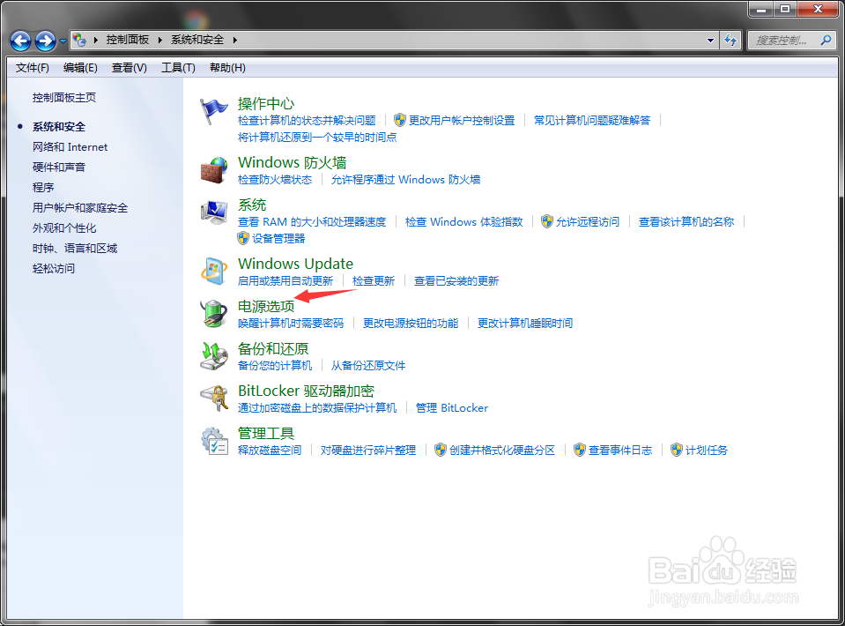Screen dimensions: 845x626
Task: Open the 管理工具 heading link
Action: click(266, 433)
